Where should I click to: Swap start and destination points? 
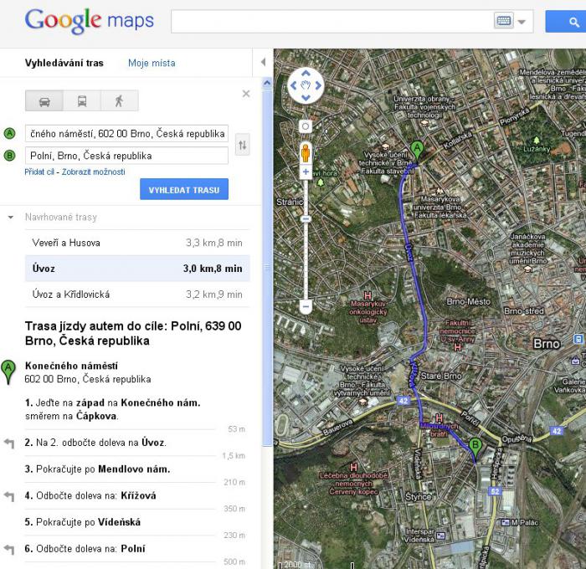coord(243,145)
